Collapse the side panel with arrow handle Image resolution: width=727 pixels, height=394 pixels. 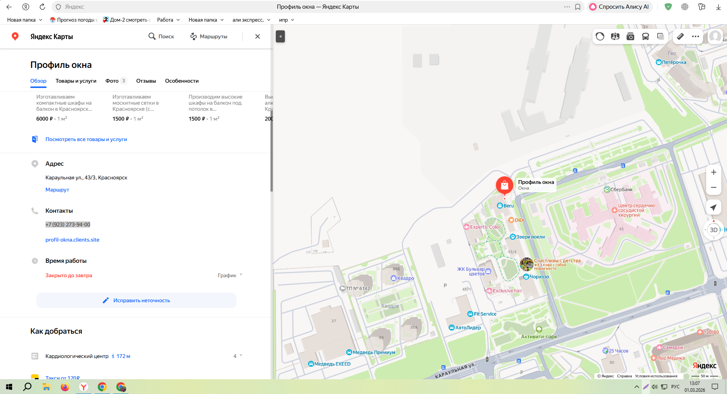point(280,36)
